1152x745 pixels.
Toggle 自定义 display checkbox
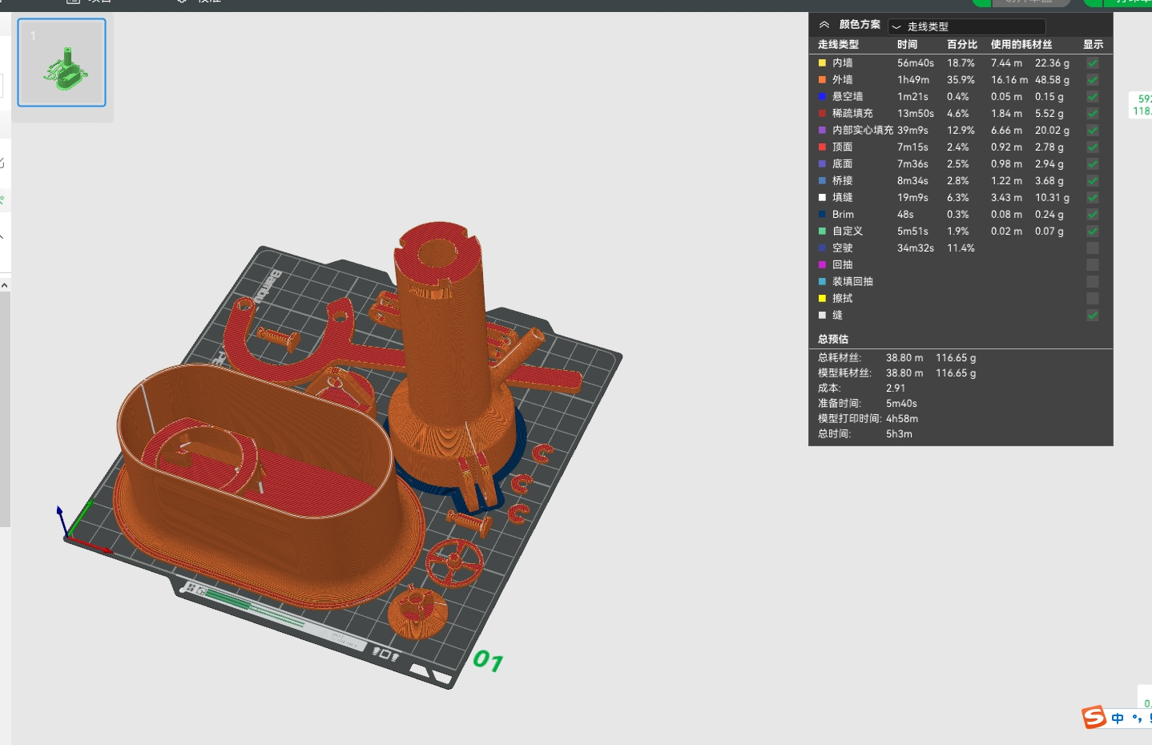click(x=1093, y=232)
